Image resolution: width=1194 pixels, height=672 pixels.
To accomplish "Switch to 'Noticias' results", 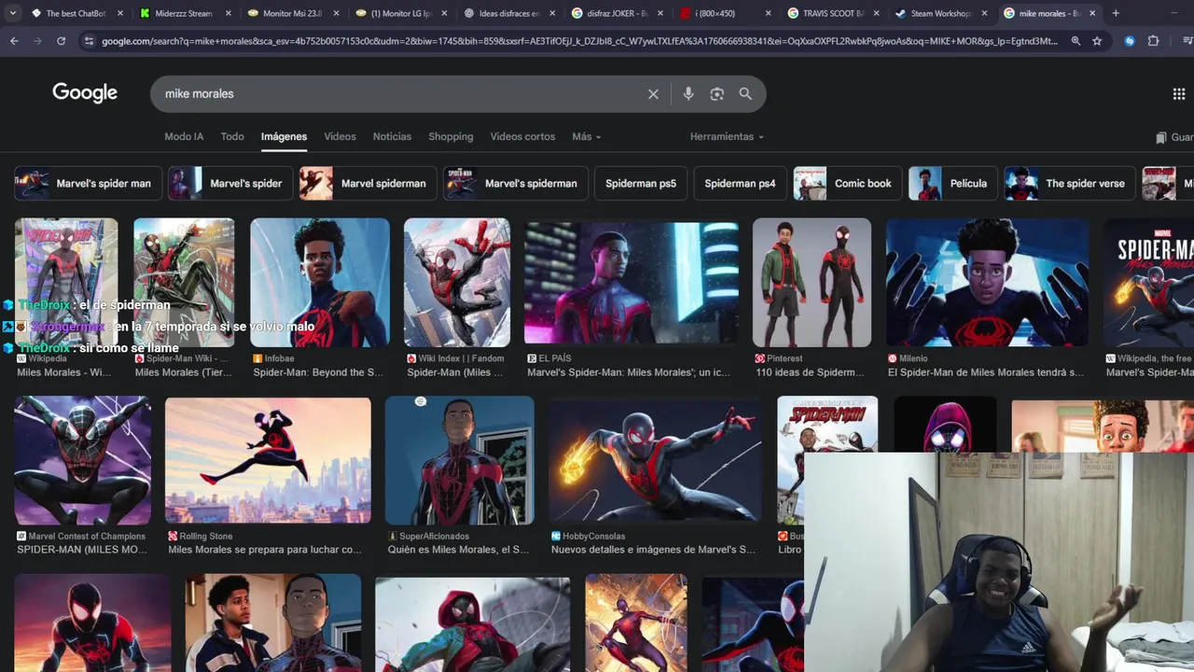I will [392, 136].
